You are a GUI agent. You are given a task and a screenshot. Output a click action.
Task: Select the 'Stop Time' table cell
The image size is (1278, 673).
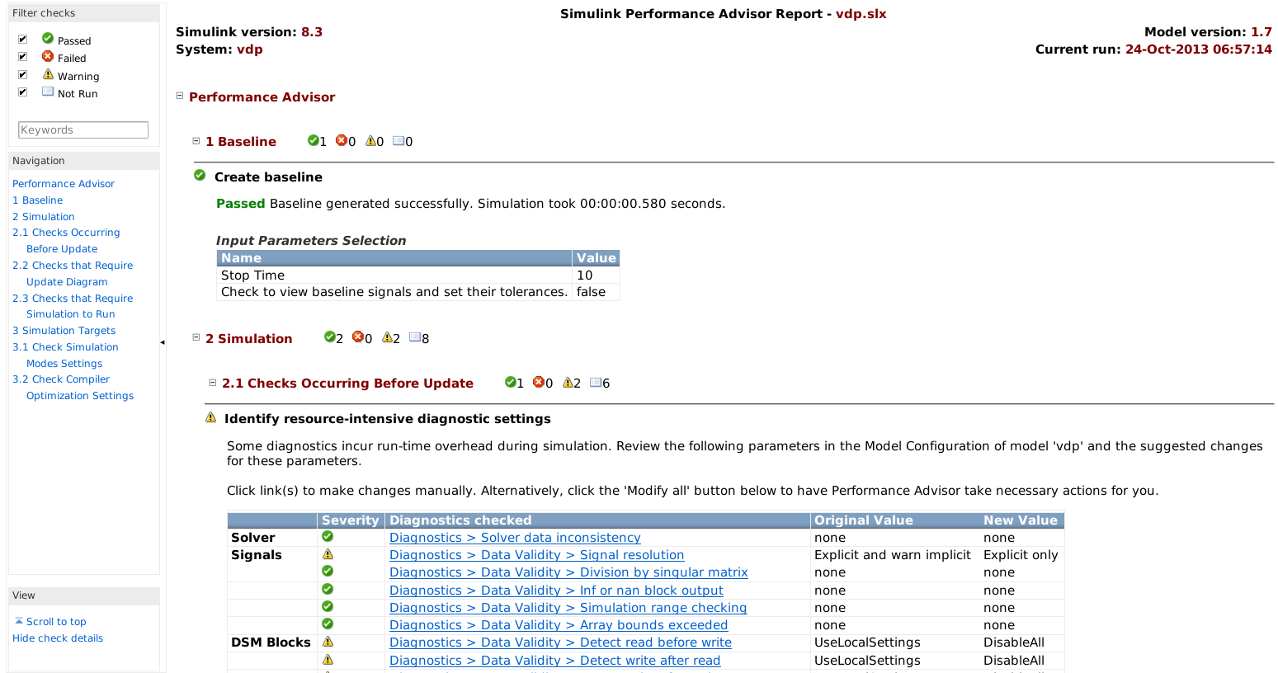(x=394, y=275)
